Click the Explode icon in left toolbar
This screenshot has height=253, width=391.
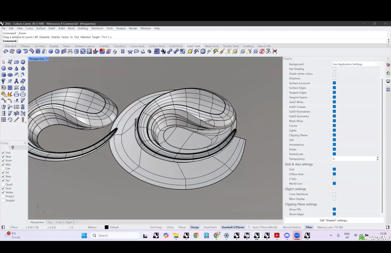10,94
